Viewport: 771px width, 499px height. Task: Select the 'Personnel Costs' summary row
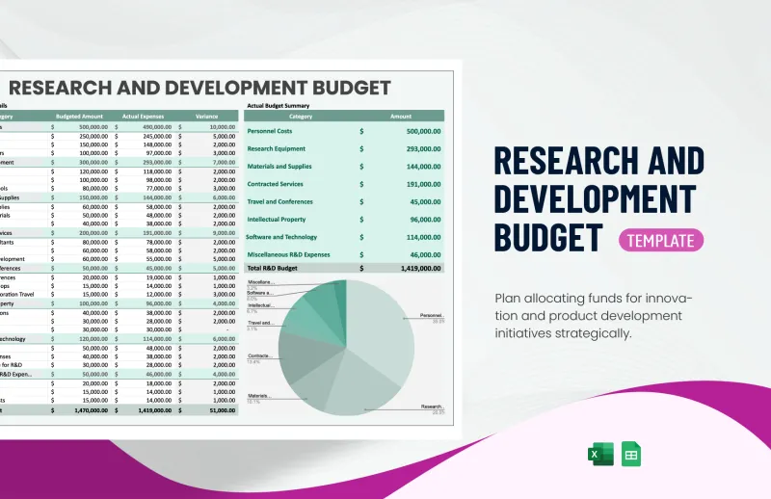tap(344, 131)
